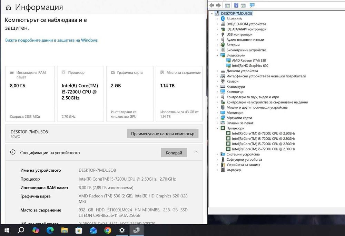Select the Камери webcam icon

point(223,81)
